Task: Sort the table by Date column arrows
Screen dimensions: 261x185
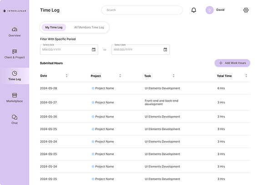Action: pos(66,76)
